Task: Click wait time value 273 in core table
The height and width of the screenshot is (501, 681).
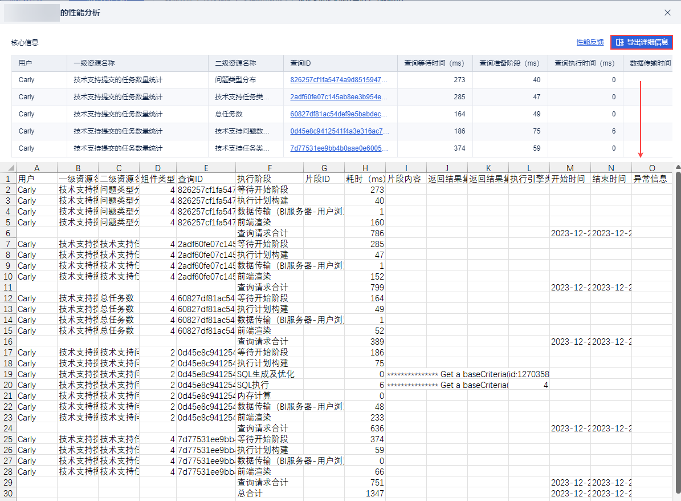Action: [x=459, y=80]
